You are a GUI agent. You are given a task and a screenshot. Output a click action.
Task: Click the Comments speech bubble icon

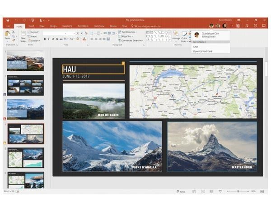pyautogui.click(x=264, y=26)
